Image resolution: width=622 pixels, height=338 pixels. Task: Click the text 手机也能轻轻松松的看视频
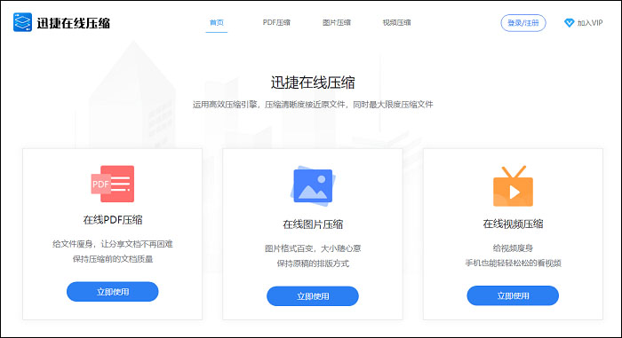(x=513, y=263)
